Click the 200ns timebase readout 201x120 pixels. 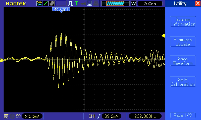point(150,3)
